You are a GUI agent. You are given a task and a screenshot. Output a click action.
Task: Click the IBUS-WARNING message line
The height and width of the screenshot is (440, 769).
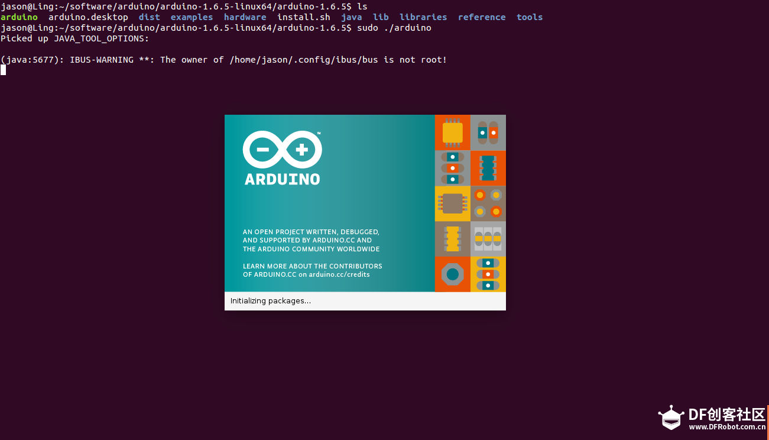224,60
